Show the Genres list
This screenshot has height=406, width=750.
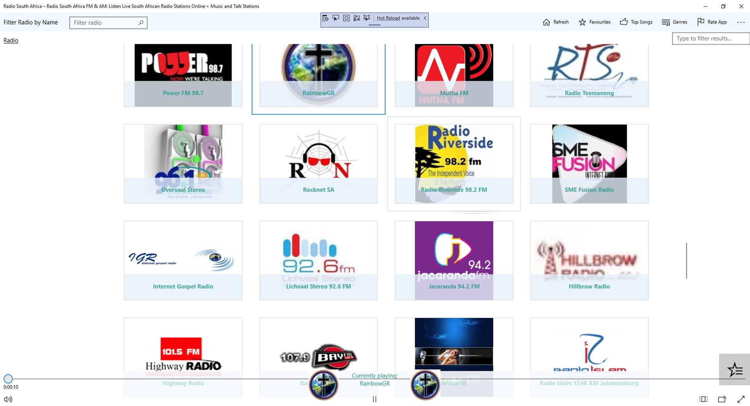[x=674, y=22]
